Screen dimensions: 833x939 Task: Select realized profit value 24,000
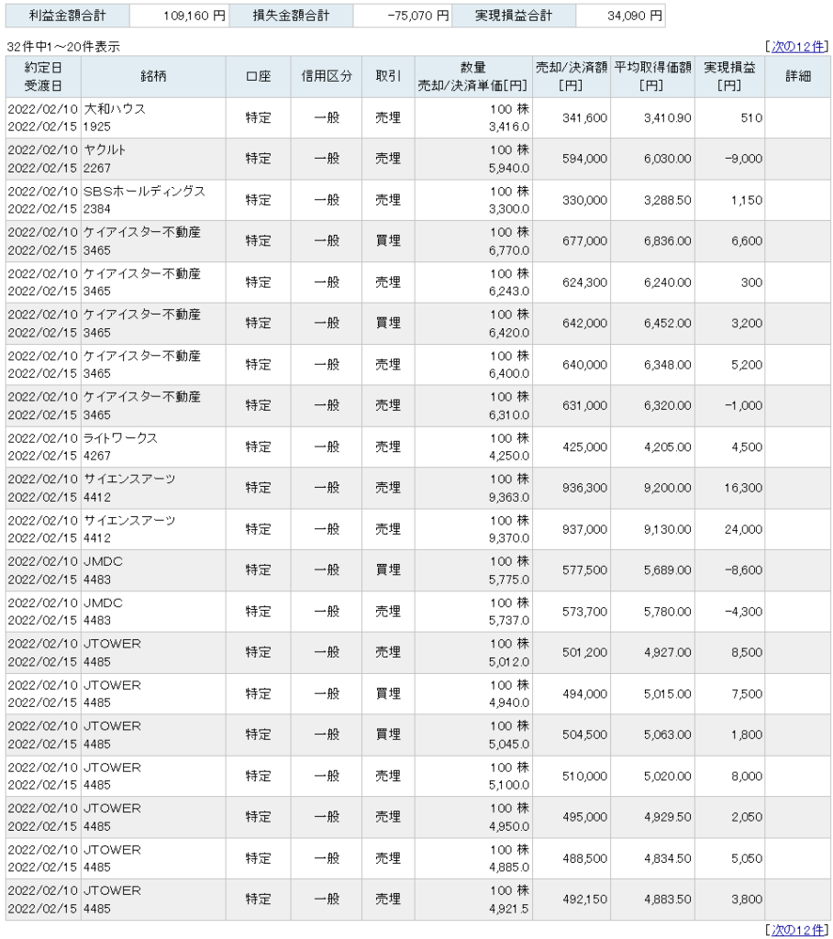pos(743,529)
